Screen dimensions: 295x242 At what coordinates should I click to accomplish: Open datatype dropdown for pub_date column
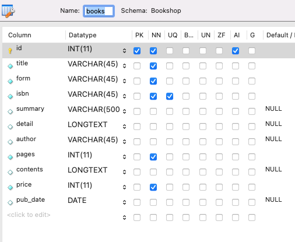(125, 202)
